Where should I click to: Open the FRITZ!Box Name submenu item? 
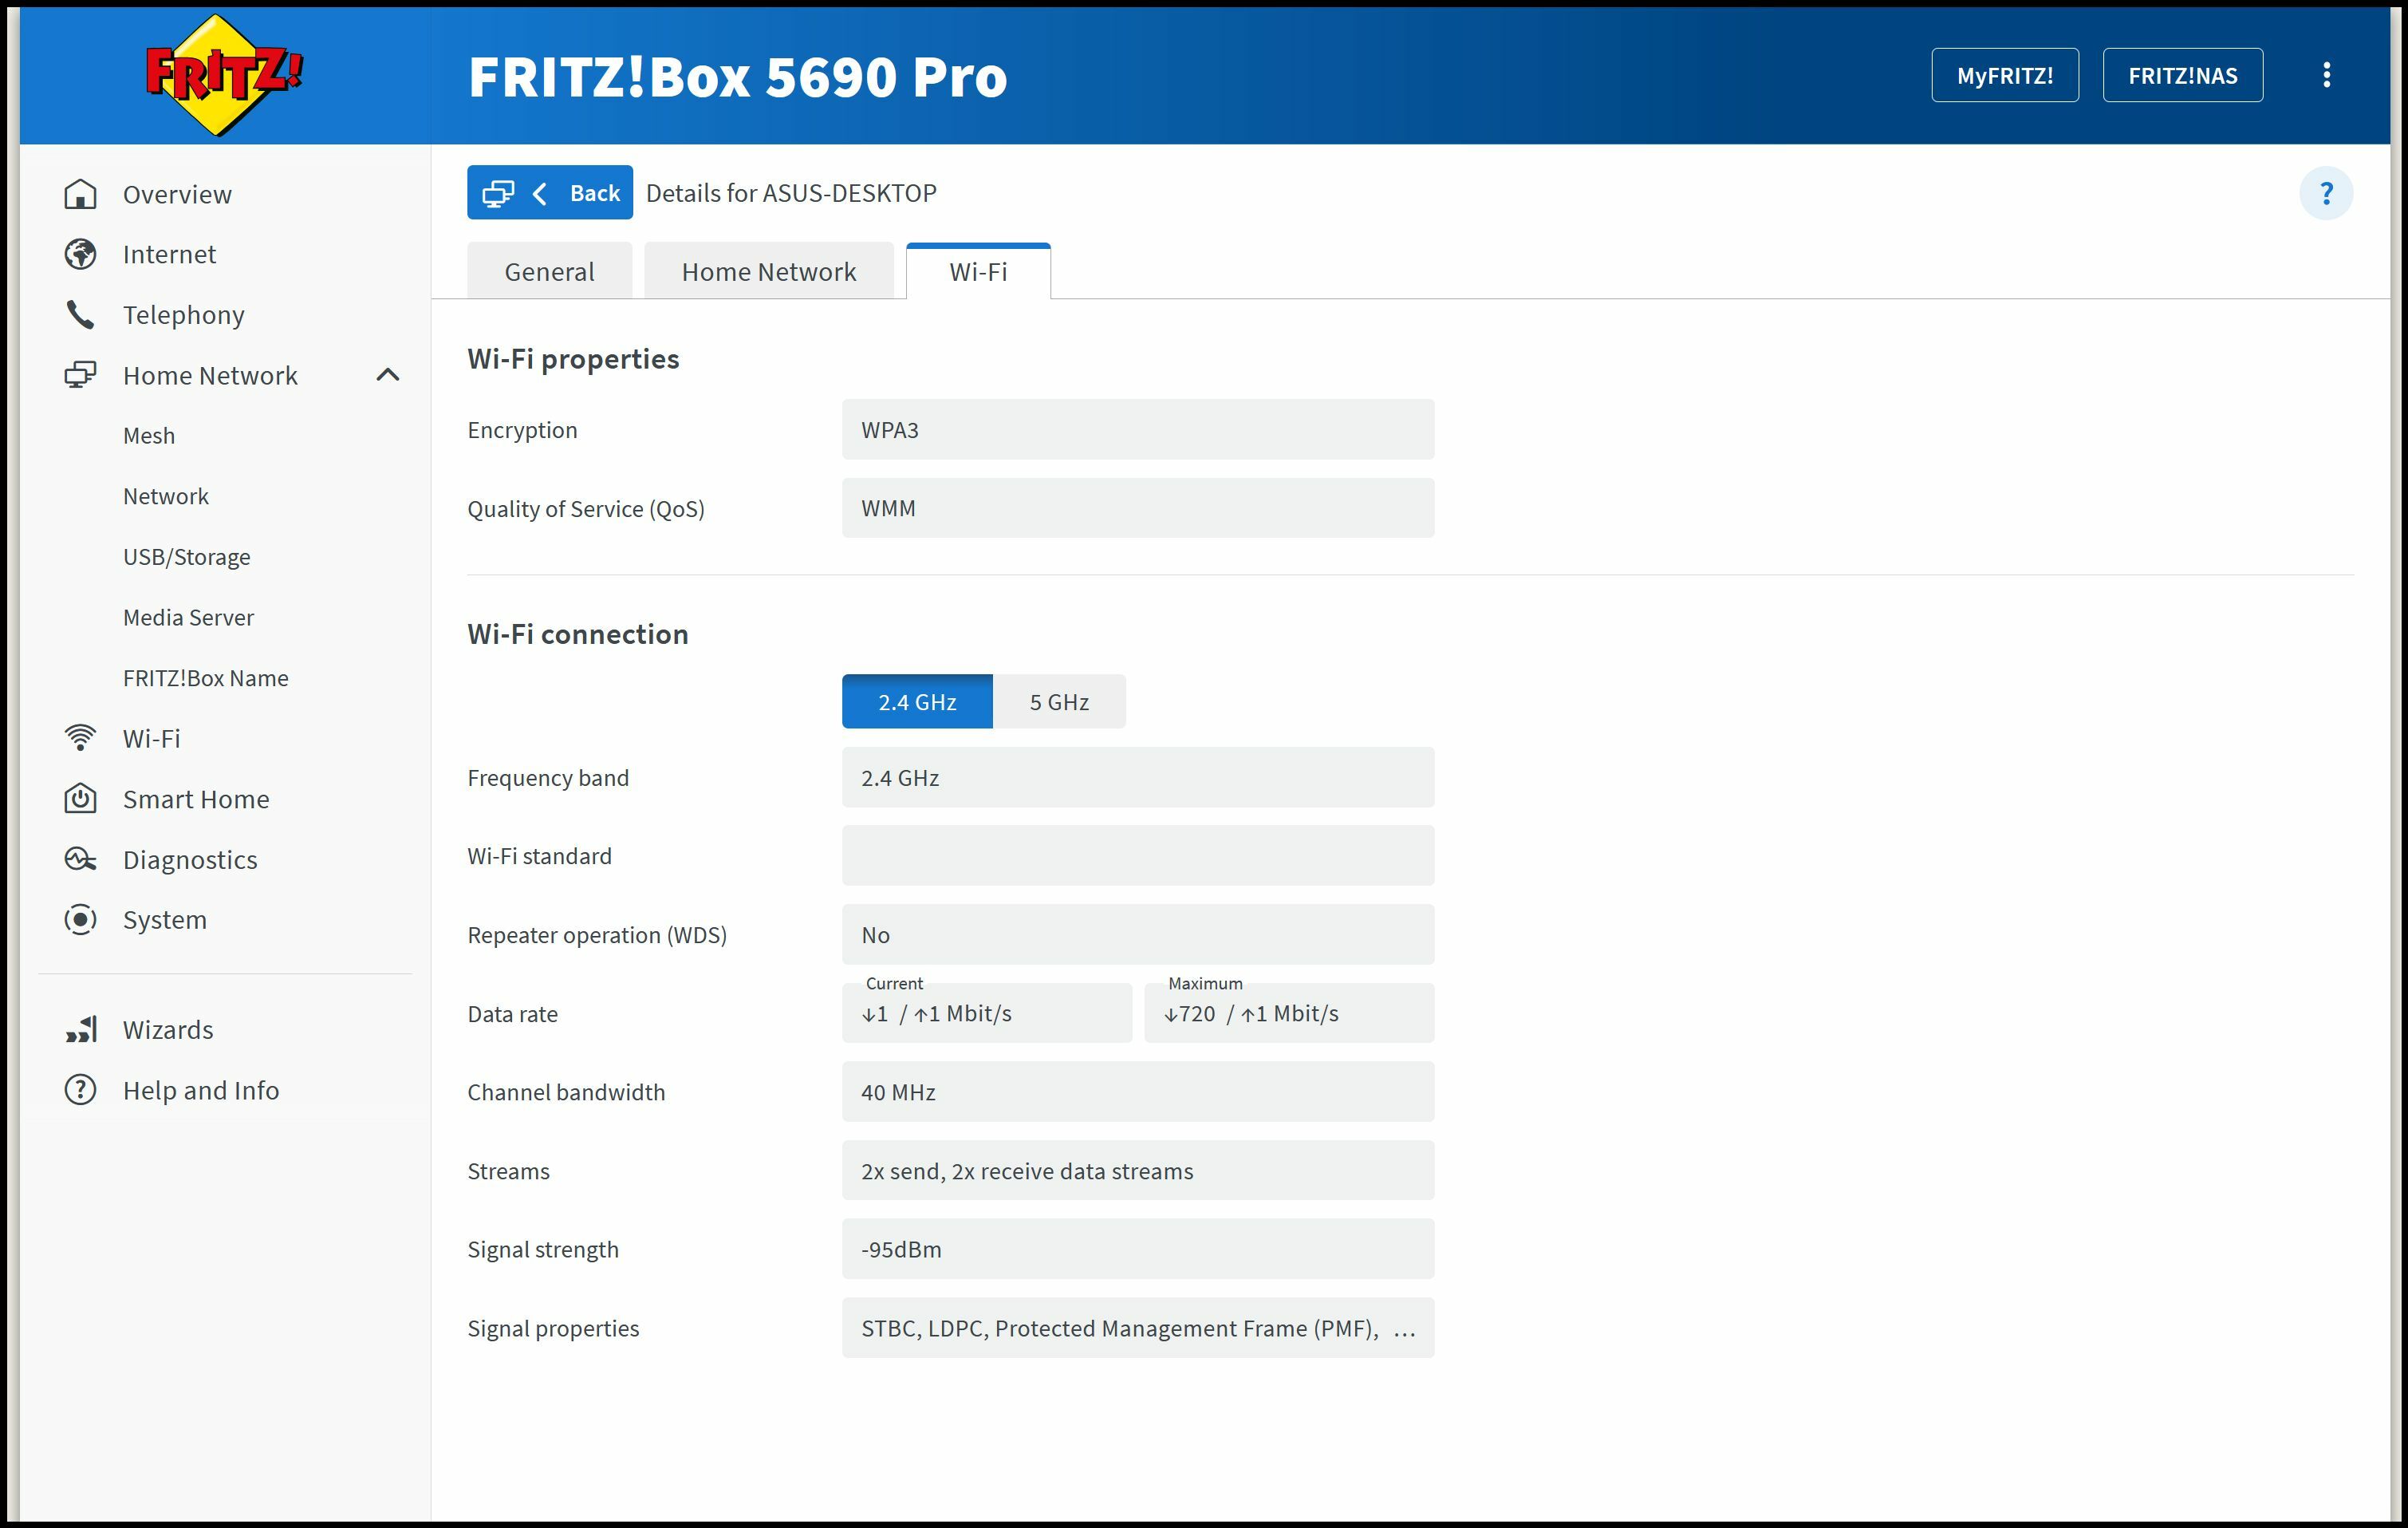(x=206, y=678)
